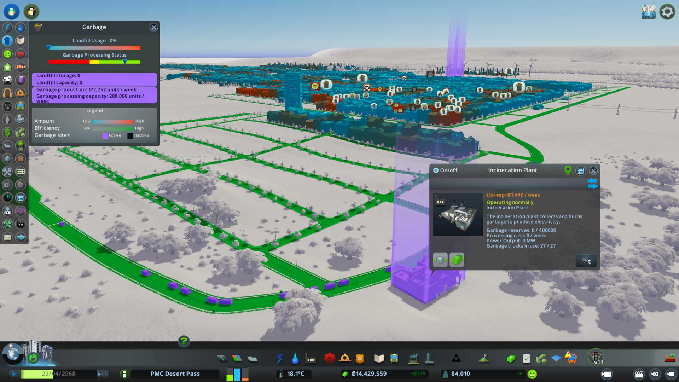Toggle the play/pause simulation button
The height and width of the screenshot is (382, 679).
tap(14, 374)
